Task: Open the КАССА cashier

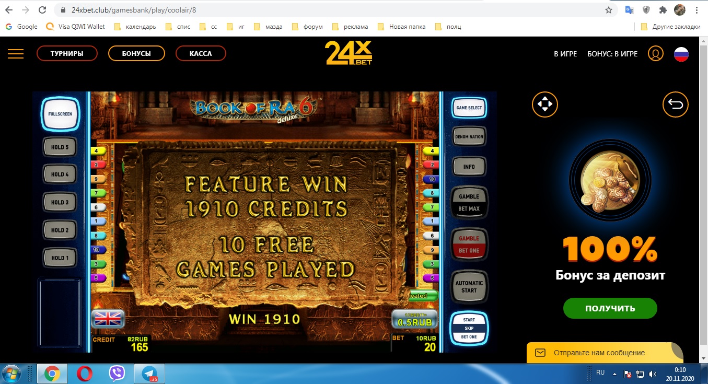Action: [x=201, y=53]
